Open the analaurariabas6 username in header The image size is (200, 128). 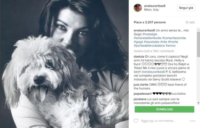[x=155, y=6]
